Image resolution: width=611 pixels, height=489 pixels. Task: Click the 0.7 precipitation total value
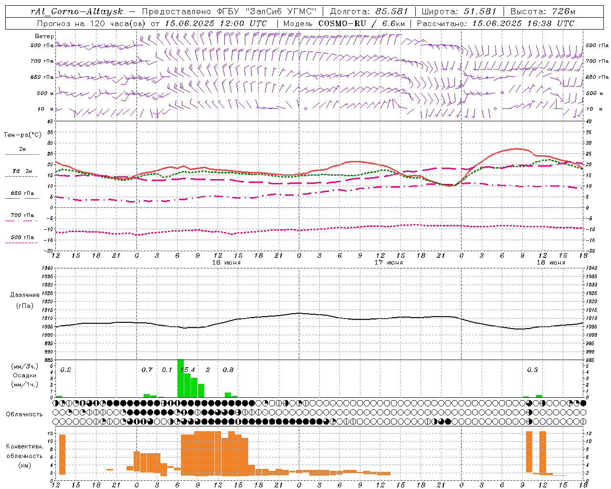tap(147, 370)
